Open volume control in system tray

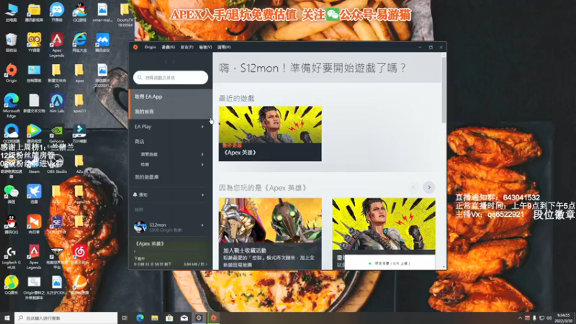pos(549,318)
